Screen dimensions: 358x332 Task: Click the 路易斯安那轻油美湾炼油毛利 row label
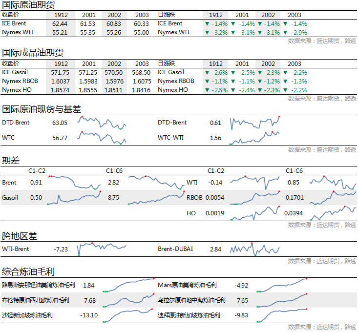[38, 285]
